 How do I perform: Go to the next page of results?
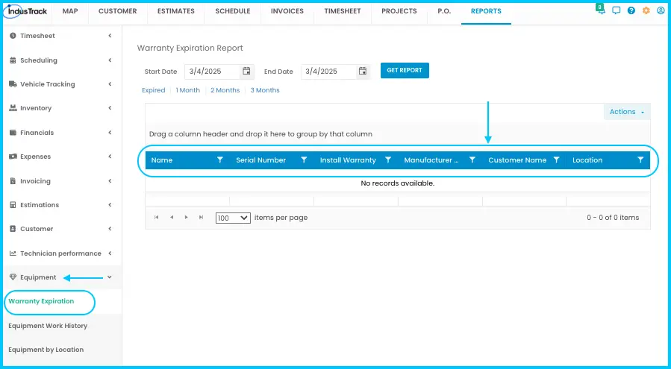(186, 218)
